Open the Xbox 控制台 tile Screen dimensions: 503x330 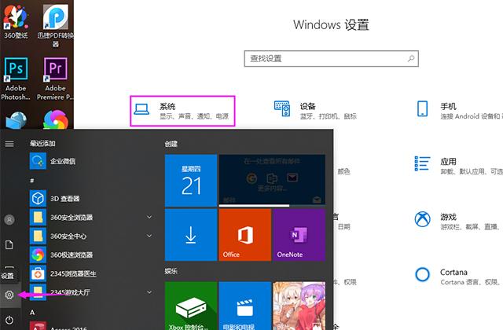191,306
